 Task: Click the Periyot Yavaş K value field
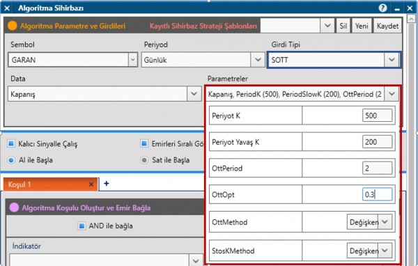[x=377, y=142]
